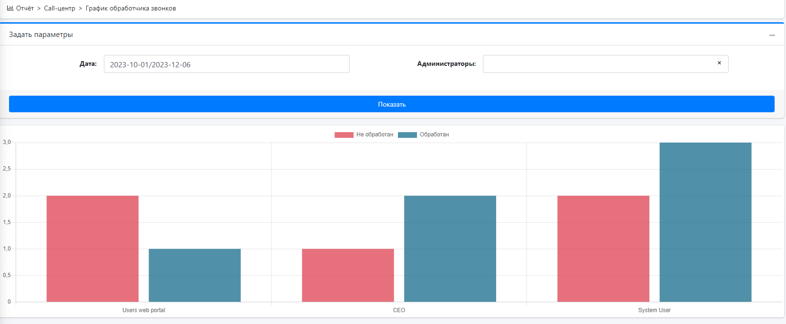
Task: Focus the Дата date range field
Action: click(226, 64)
